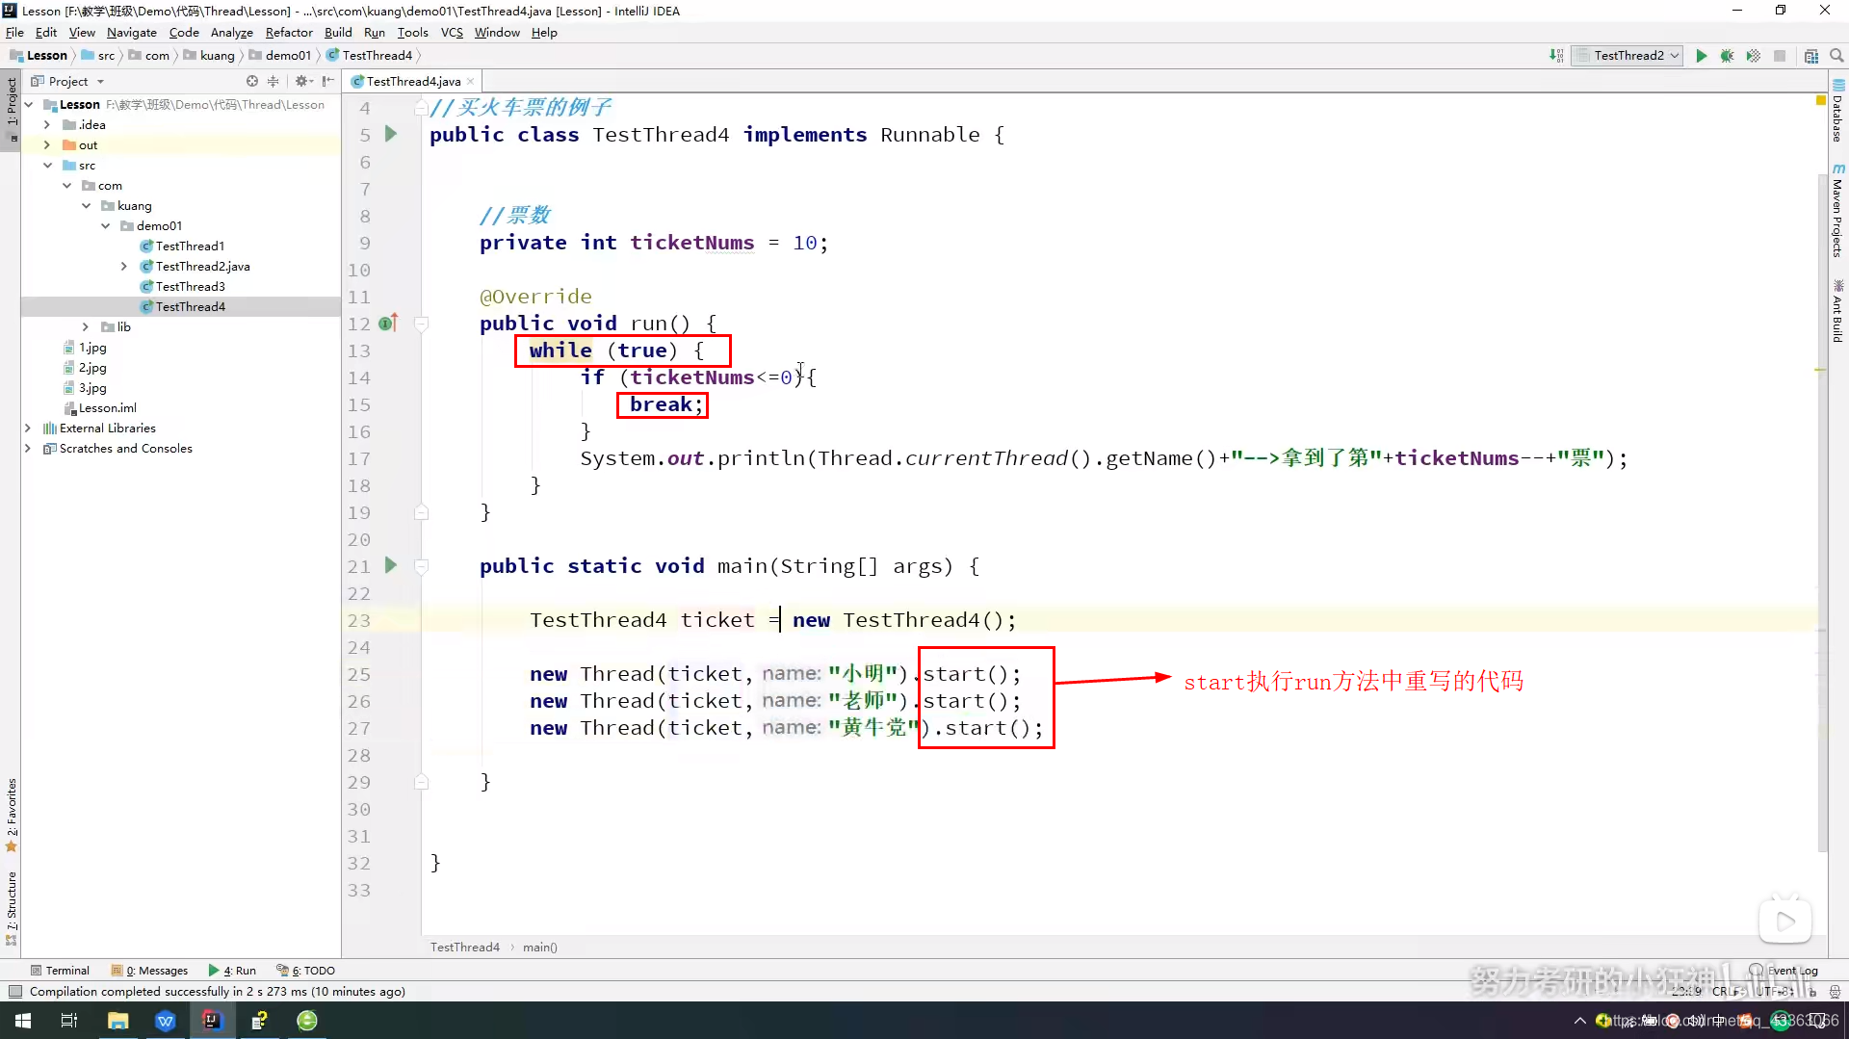The height and width of the screenshot is (1039, 1849).
Task: Fold the run() method at line 12
Action: [421, 324]
